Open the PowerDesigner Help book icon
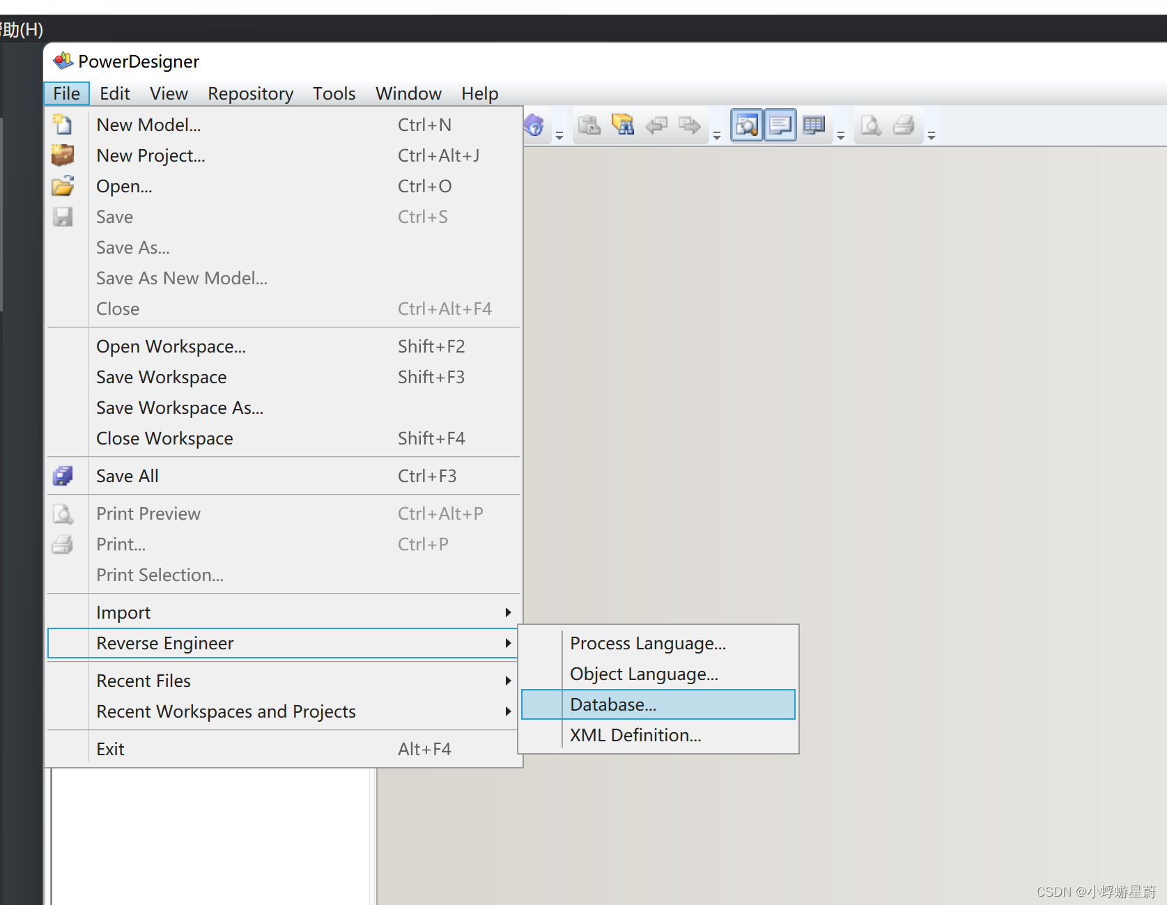The image size is (1167, 905). (534, 125)
